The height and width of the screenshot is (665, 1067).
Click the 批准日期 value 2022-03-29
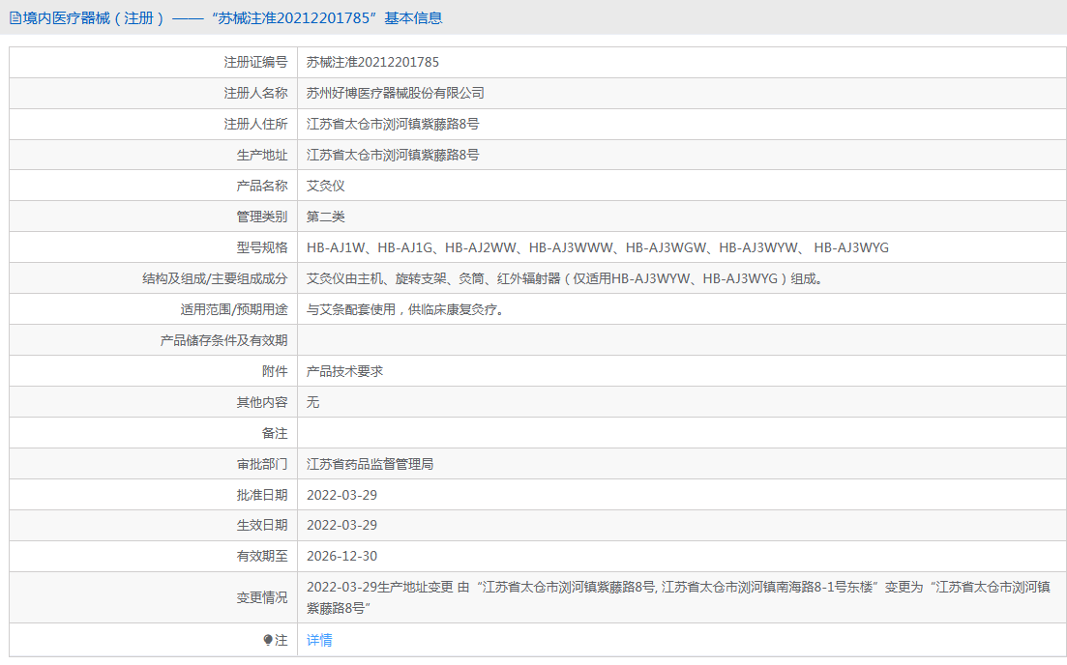[x=341, y=495]
